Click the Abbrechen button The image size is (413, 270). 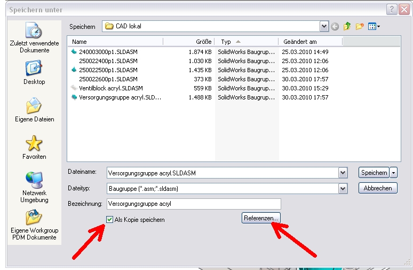[378, 188]
